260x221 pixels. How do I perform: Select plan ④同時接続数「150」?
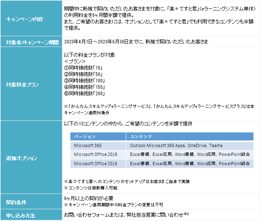click(84, 87)
